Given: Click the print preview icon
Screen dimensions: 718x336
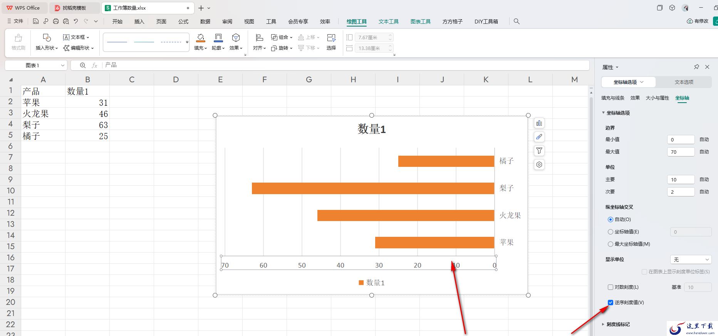Looking at the screenshot, I should tap(66, 22).
